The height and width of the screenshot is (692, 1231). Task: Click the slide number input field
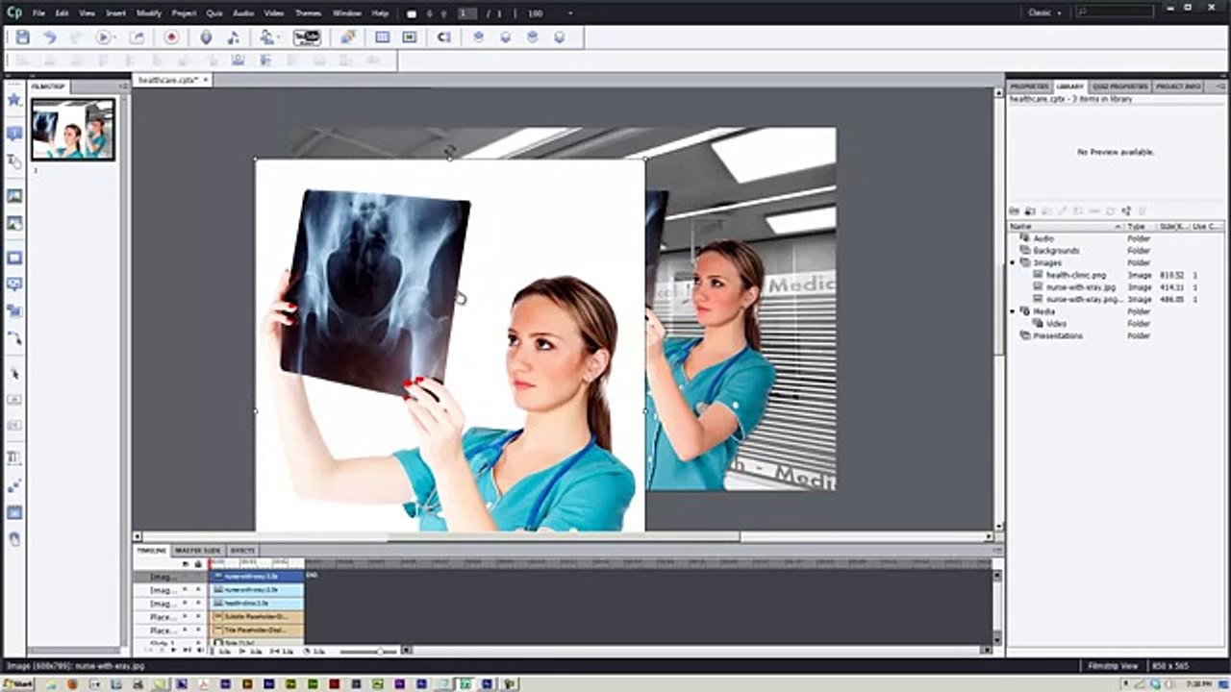pyautogui.click(x=467, y=13)
